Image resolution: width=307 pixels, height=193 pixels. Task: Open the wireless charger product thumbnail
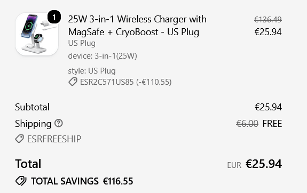point(37,34)
